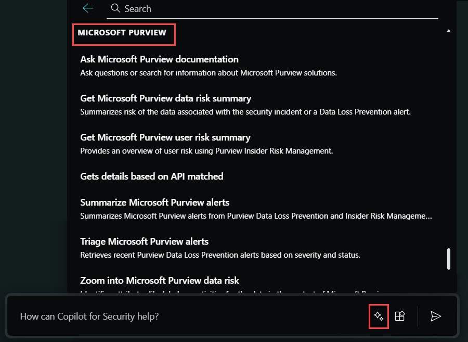Select Summarize Microsoft Purview alerts
This screenshot has width=468, height=342.
tap(154, 202)
